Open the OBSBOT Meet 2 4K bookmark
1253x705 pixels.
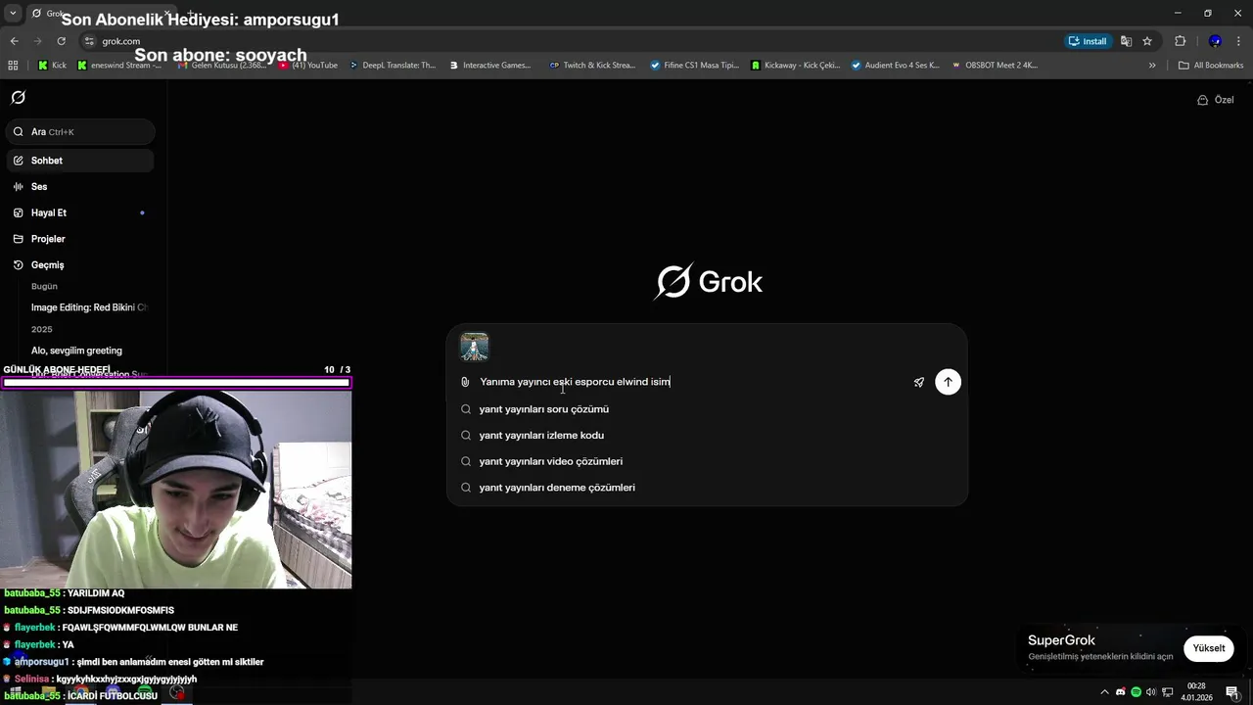pyautogui.click(x=994, y=66)
